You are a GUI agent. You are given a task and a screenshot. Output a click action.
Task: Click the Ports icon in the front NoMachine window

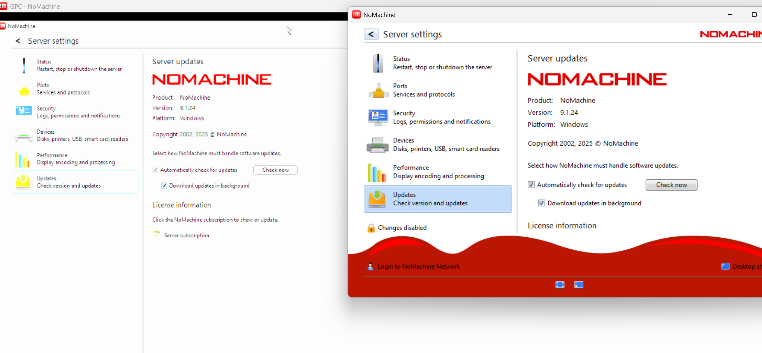(378, 91)
